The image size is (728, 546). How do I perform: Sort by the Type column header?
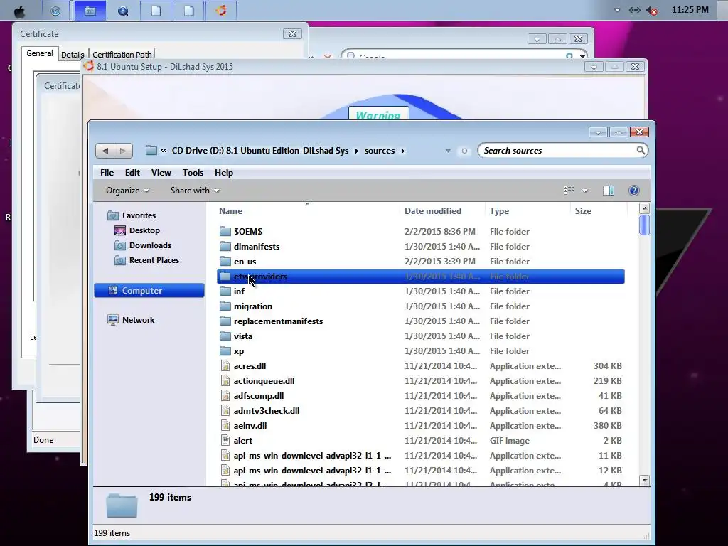click(527, 210)
